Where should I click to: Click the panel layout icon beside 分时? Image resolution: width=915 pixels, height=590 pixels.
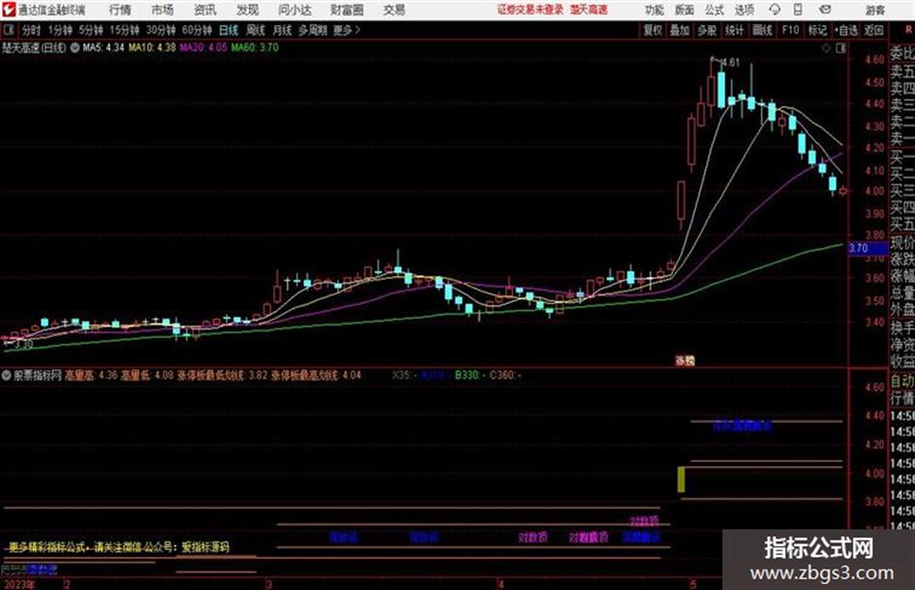click(9, 30)
